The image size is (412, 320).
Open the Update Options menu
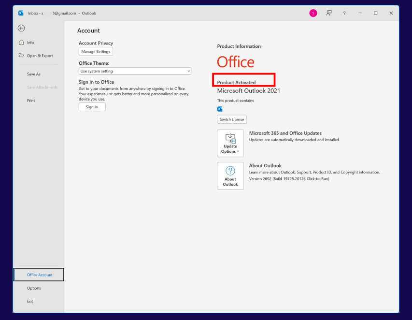click(x=230, y=143)
